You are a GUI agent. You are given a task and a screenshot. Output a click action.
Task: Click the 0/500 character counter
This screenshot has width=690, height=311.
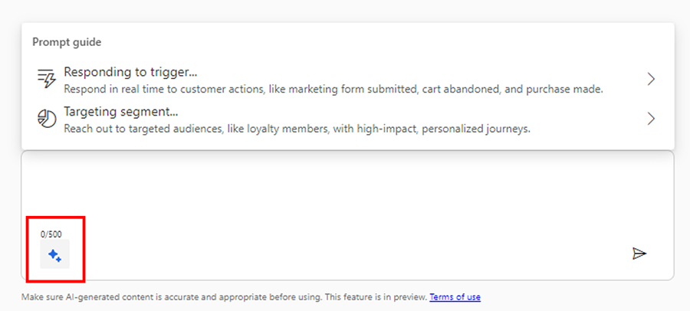click(51, 234)
